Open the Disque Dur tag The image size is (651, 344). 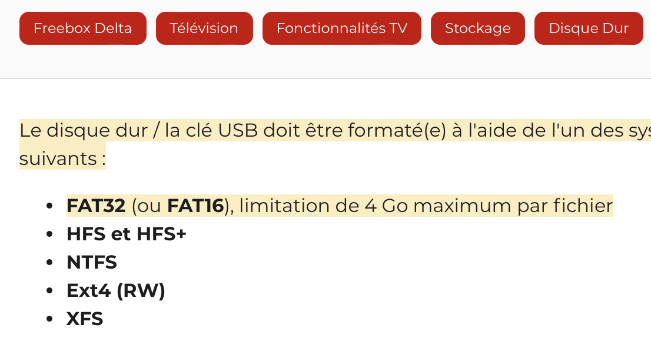tap(588, 28)
